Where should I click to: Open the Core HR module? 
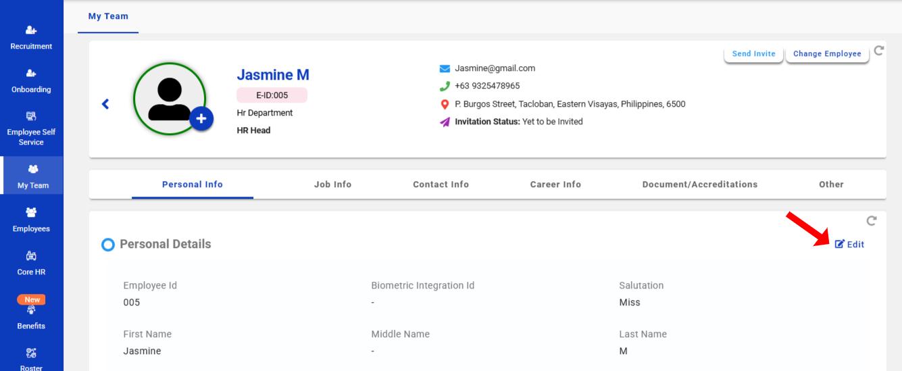tap(31, 264)
